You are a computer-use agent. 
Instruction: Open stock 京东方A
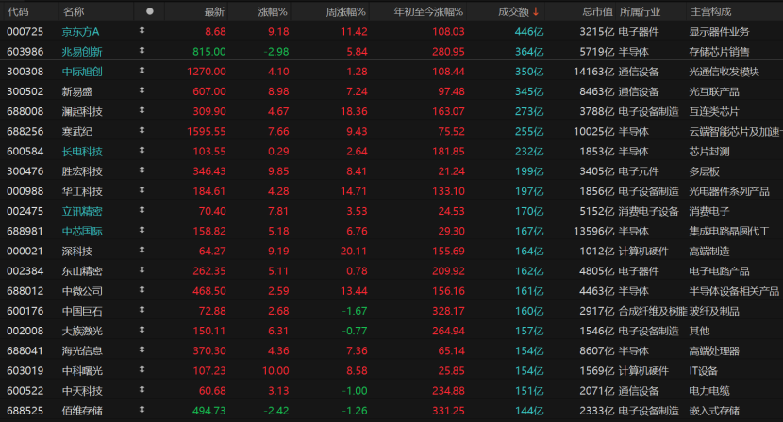(x=80, y=32)
